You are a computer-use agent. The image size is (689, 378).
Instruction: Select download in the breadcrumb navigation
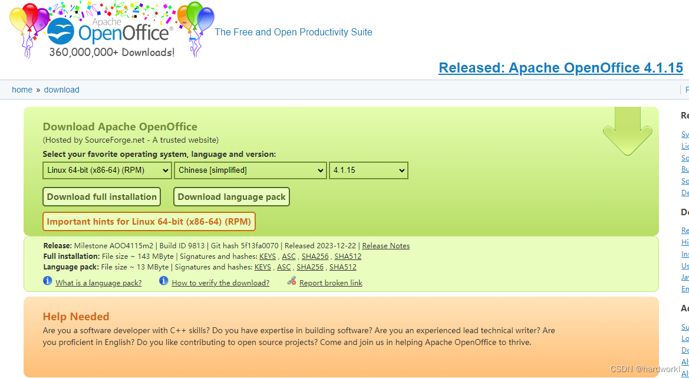61,89
